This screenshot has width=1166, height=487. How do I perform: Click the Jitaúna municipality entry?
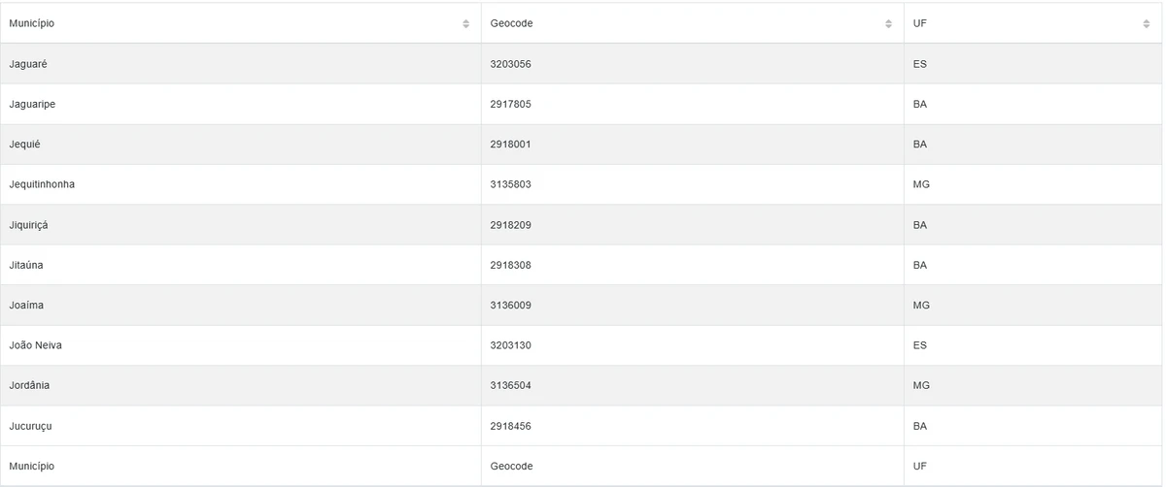tap(26, 265)
